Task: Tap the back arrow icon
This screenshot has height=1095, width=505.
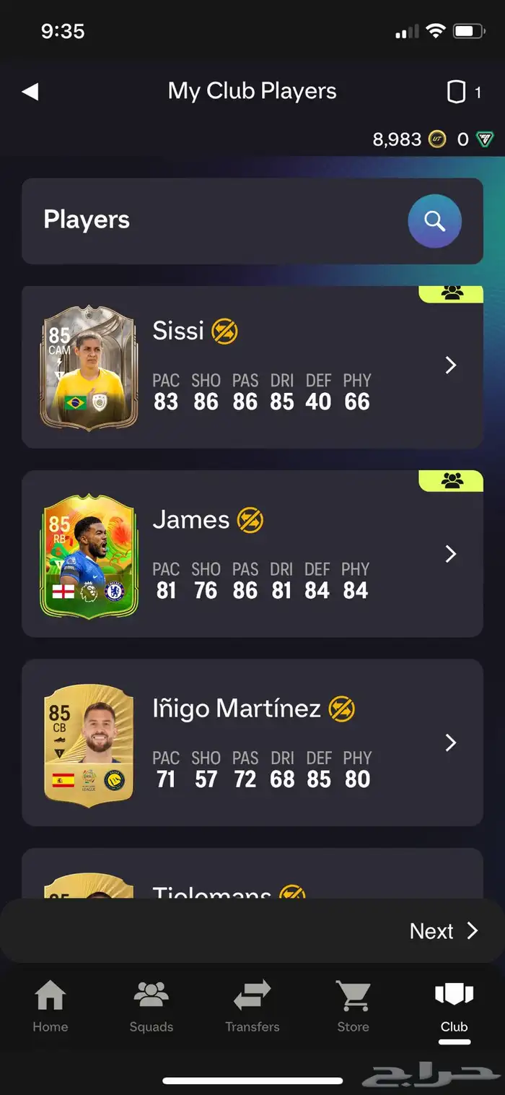Action: [x=30, y=92]
